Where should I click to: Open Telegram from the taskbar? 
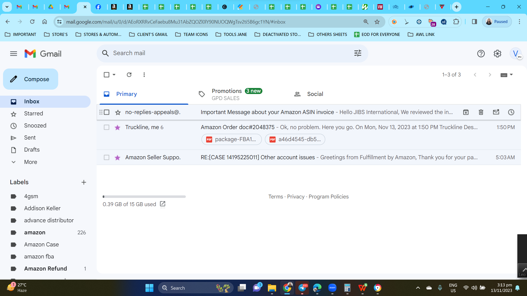(x=302, y=288)
